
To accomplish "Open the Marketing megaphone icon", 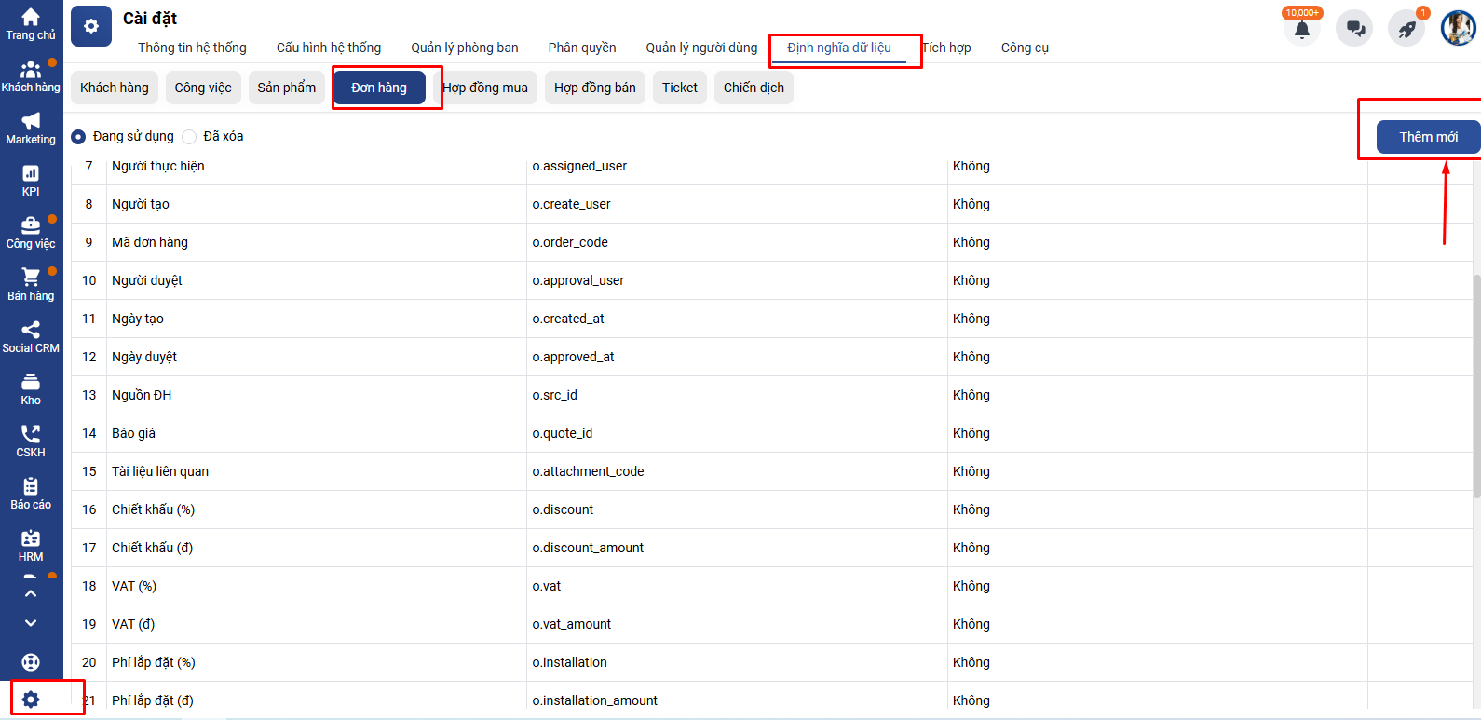I will (31, 122).
